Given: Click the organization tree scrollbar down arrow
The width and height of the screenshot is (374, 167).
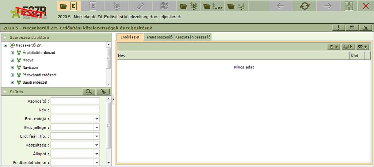Looking at the screenshot, I should click(x=108, y=84).
